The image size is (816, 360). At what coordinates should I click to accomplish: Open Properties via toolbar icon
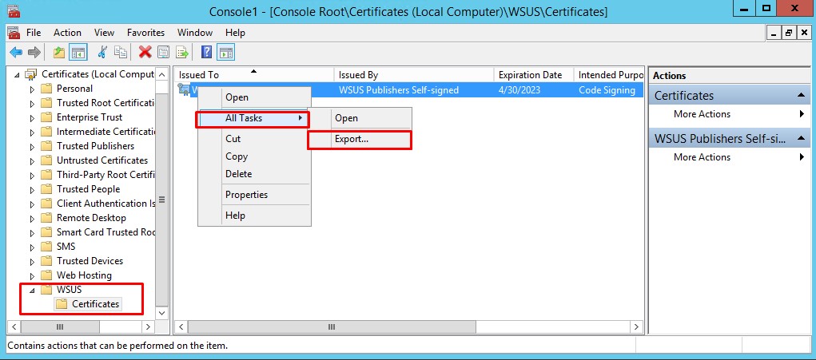(163, 52)
